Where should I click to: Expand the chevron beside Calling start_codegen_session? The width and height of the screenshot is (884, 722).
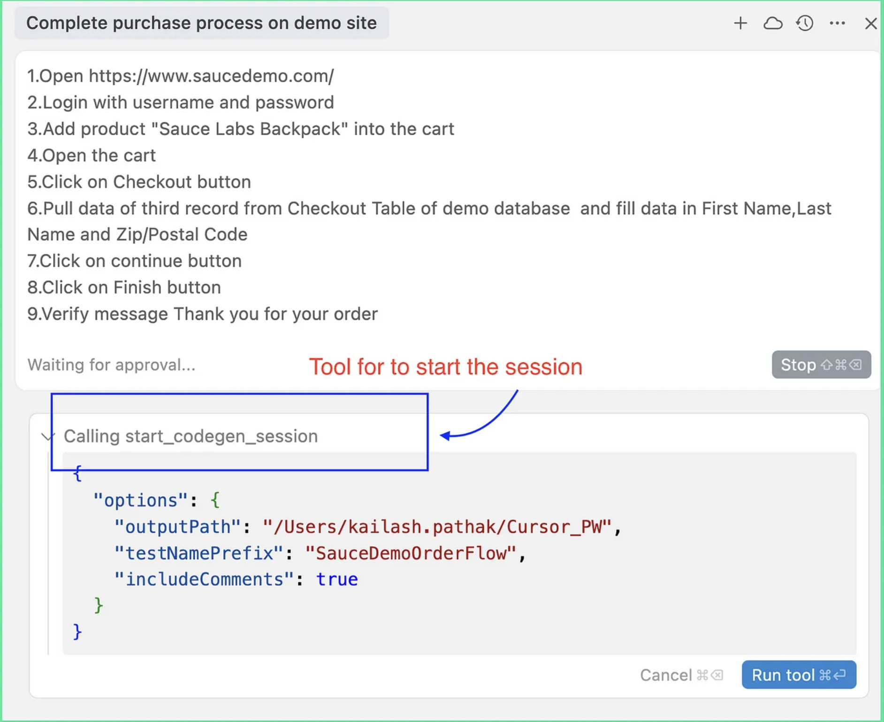click(47, 436)
